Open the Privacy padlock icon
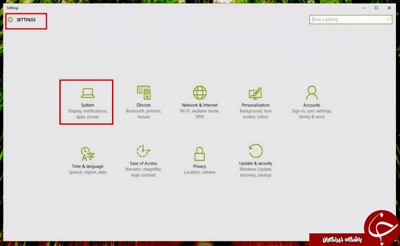Viewport: 400px width, 246px height. 199,154
